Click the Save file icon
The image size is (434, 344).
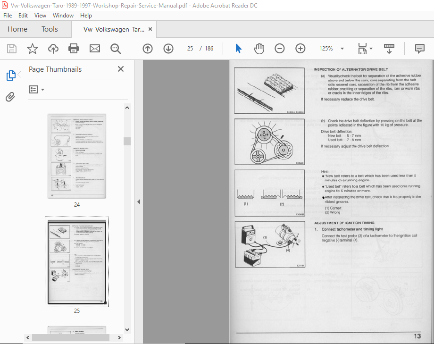coord(12,49)
